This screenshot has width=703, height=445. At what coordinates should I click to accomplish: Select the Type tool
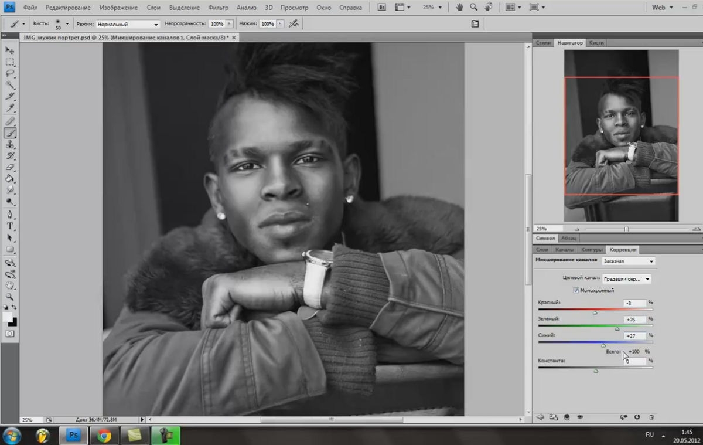(x=10, y=226)
